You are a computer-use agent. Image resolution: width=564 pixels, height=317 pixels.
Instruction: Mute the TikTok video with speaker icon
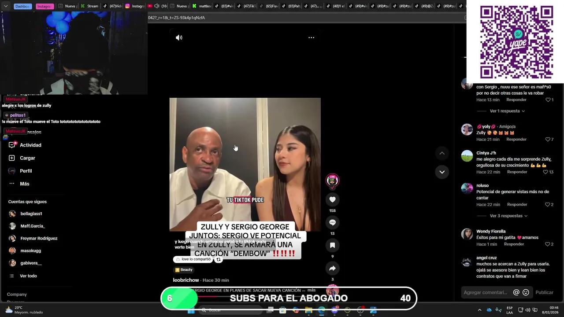pos(179,37)
